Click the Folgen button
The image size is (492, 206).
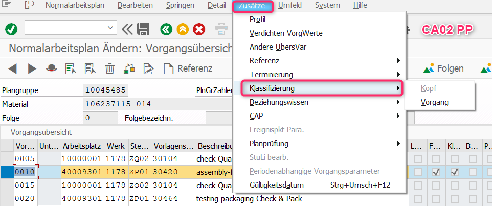tap(443, 68)
